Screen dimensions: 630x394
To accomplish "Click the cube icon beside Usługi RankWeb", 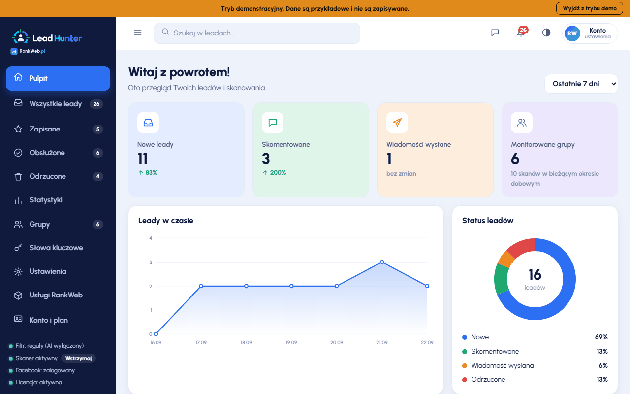I will tap(18, 295).
